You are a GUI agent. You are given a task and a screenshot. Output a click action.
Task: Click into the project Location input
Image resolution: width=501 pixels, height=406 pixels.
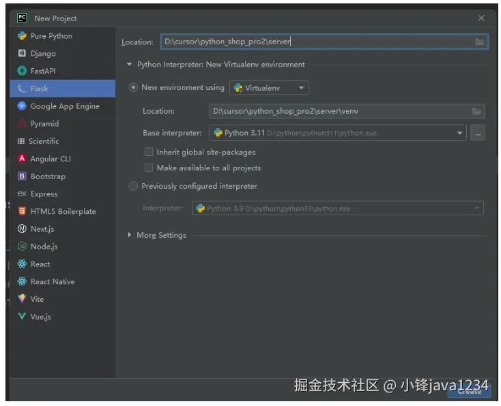[x=324, y=42]
